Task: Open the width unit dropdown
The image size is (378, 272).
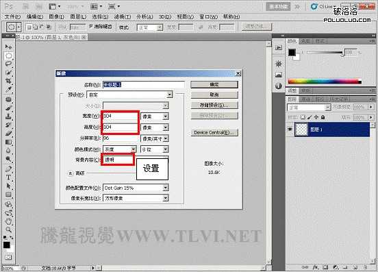Action: [x=166, y=116]
